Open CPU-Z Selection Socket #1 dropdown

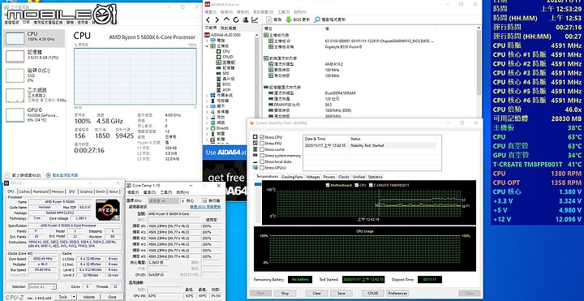coord(42,287)
